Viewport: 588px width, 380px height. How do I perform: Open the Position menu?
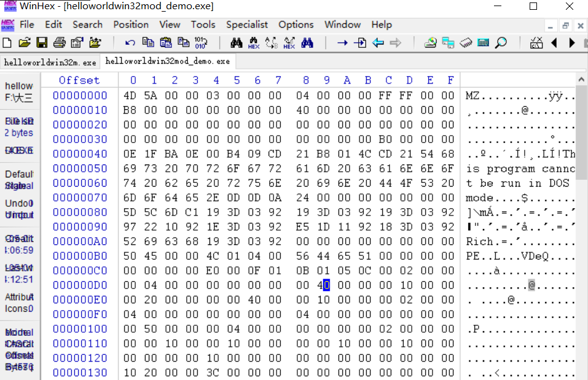pyautogui.click(x=131, y=25)
